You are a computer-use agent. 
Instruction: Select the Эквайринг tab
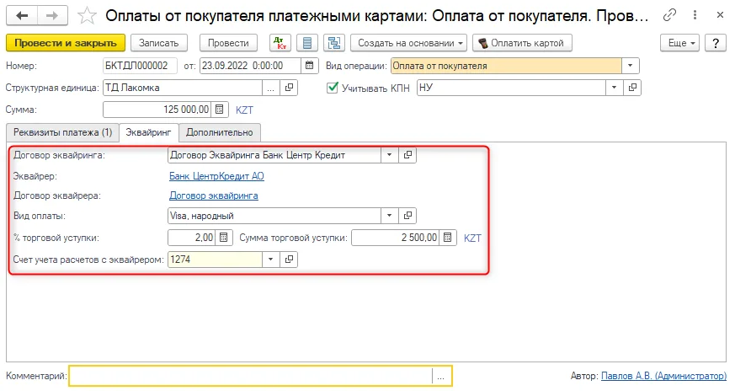[x=148, y=132]
